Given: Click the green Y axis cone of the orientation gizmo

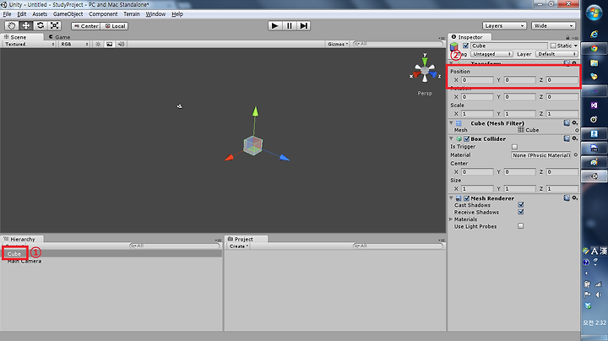Looking at the screenshot, I should click(425, 60).
